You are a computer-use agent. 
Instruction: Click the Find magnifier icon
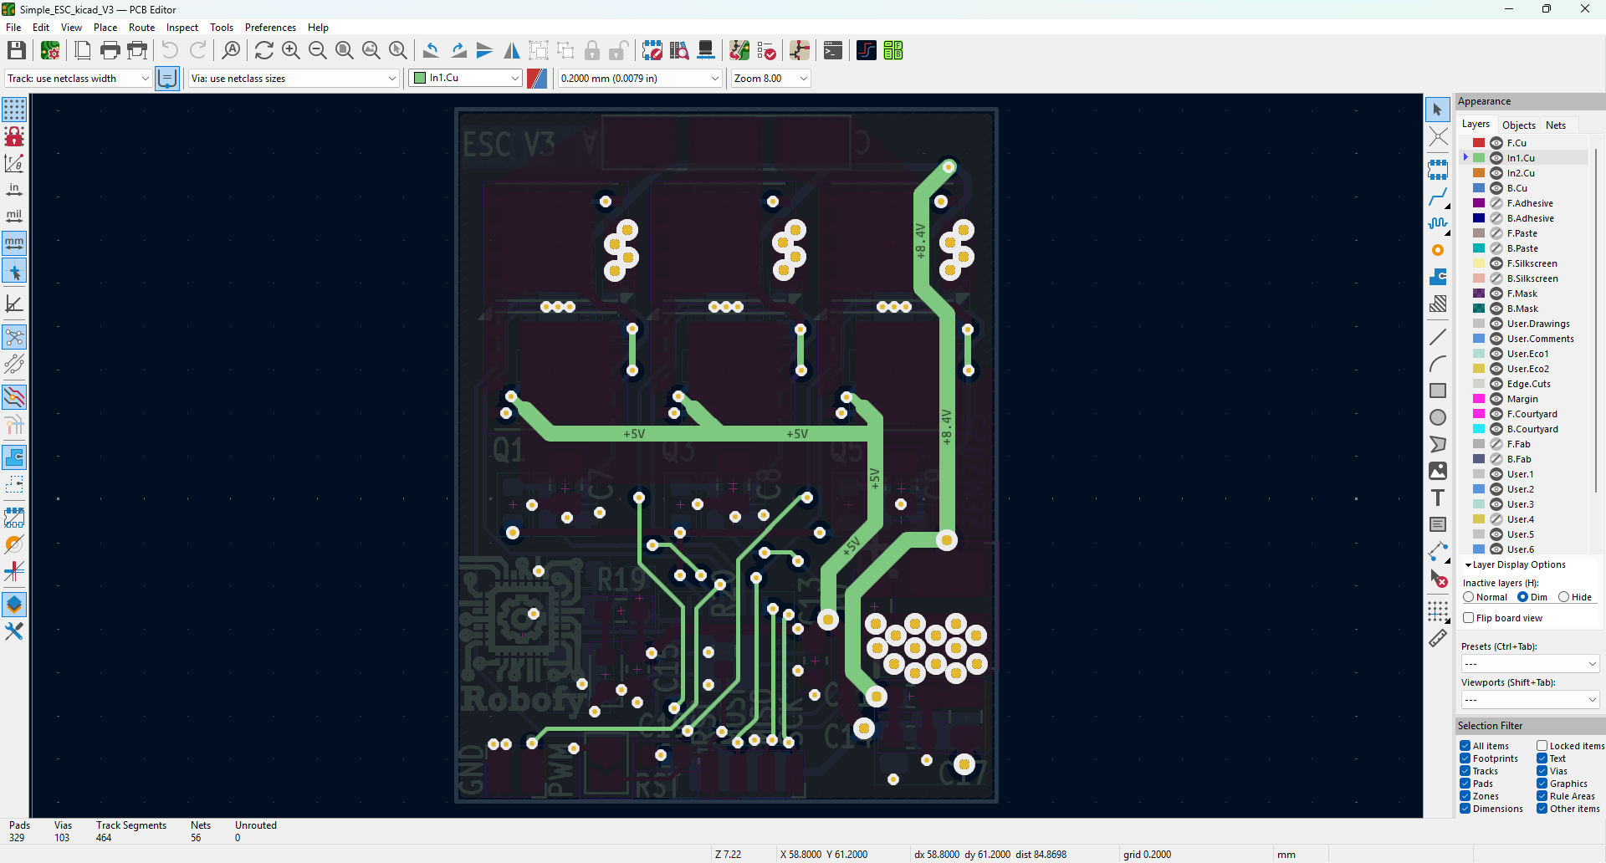pos(231,51)
